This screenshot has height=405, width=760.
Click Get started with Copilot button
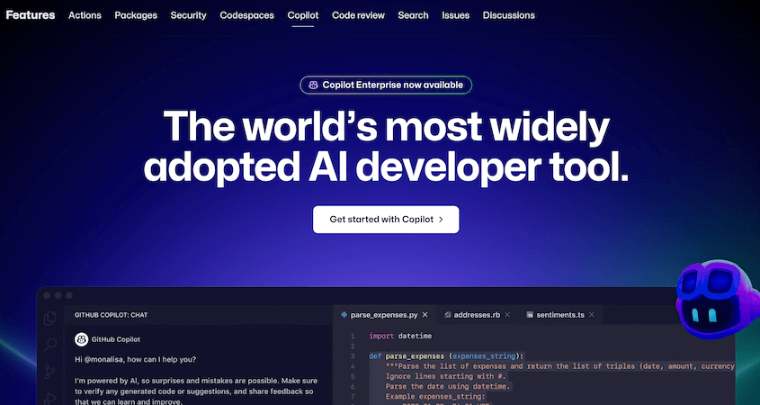pos(386,220)
